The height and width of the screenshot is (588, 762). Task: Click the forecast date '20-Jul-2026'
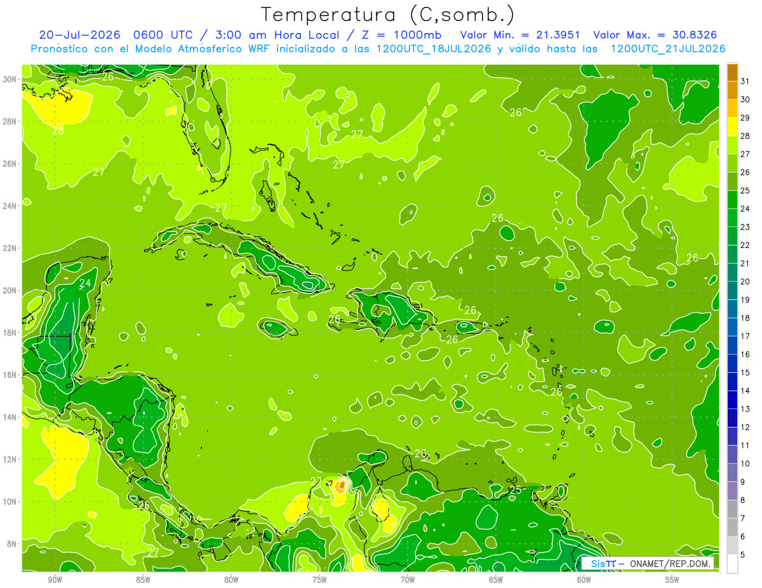point(79,34)
